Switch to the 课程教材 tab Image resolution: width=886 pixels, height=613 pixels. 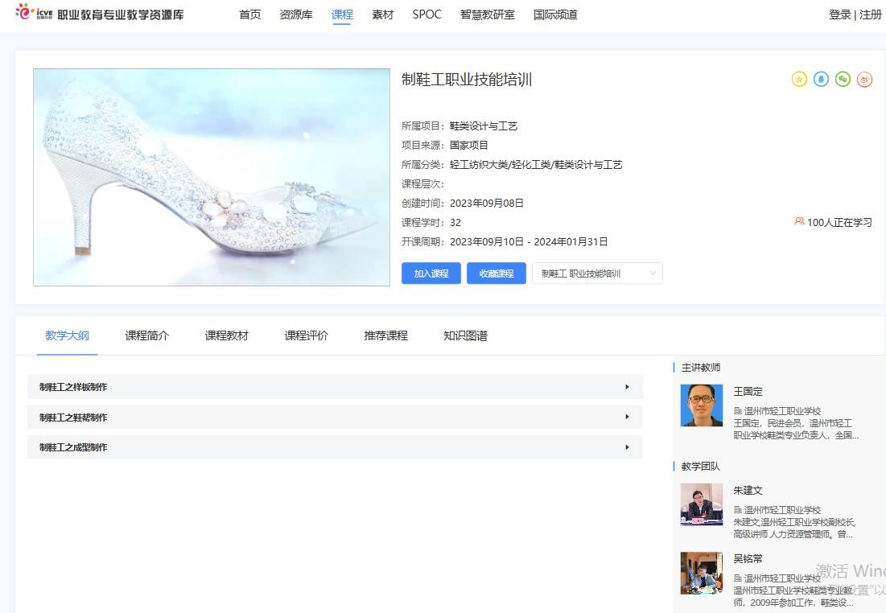pos(227,335)
